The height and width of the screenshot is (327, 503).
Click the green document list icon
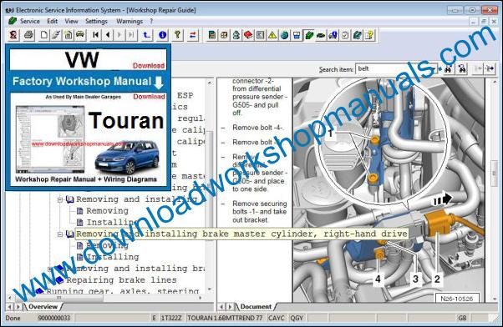pos(211,34)
